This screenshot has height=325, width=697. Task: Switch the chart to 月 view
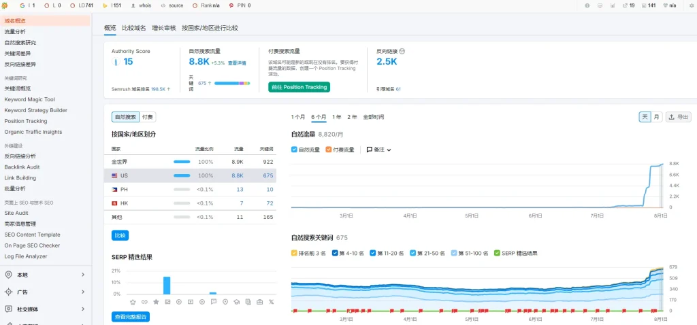656,117
